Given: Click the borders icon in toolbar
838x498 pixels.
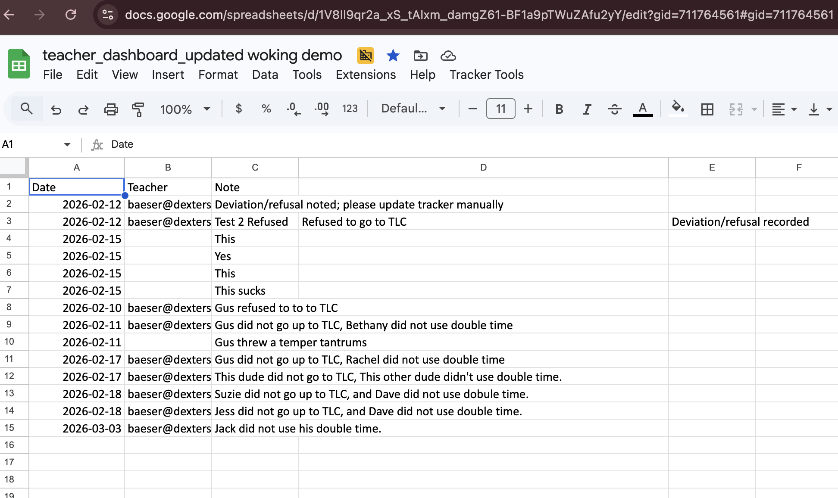Looking at the screenshot, I should click(x=707, y=109).
